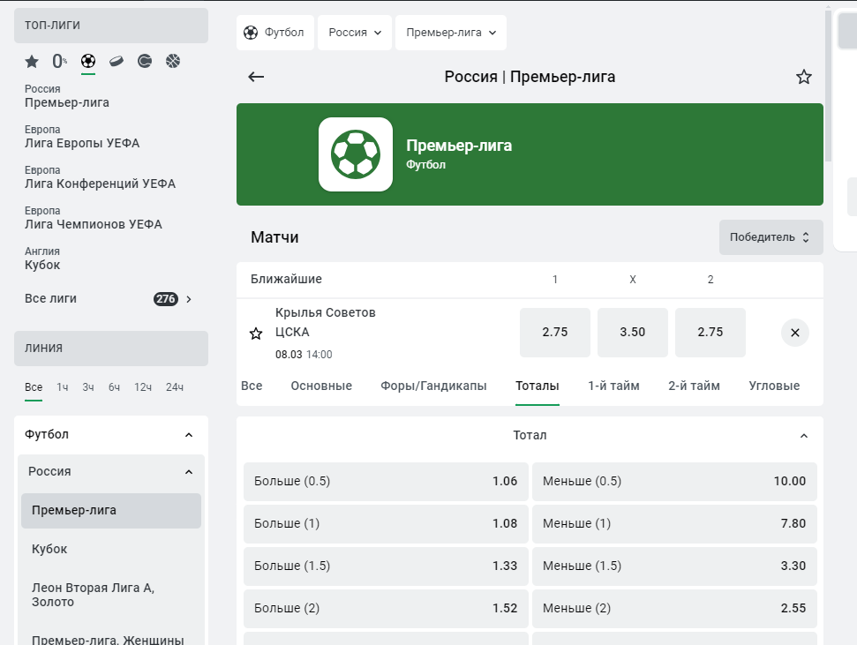
Task: Select Больше (0.5) at 1.06
Action: click(386, 482)
